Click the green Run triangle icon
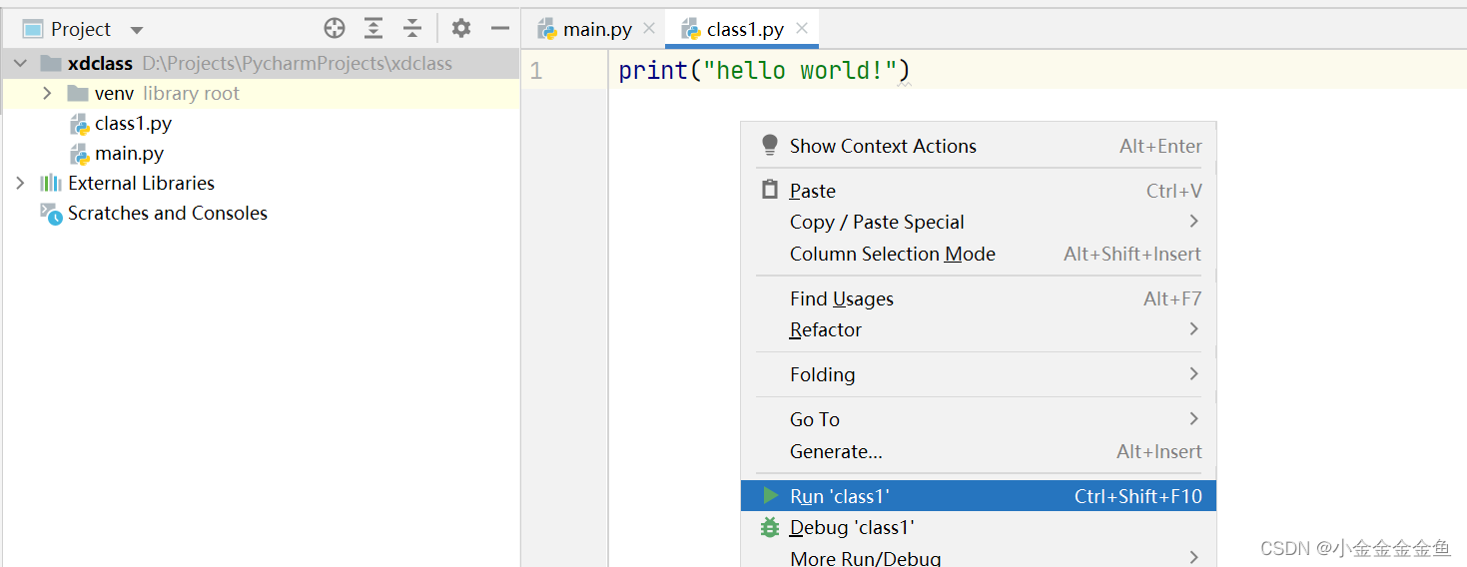This screenshot has width=1467, height=567. 770,496
